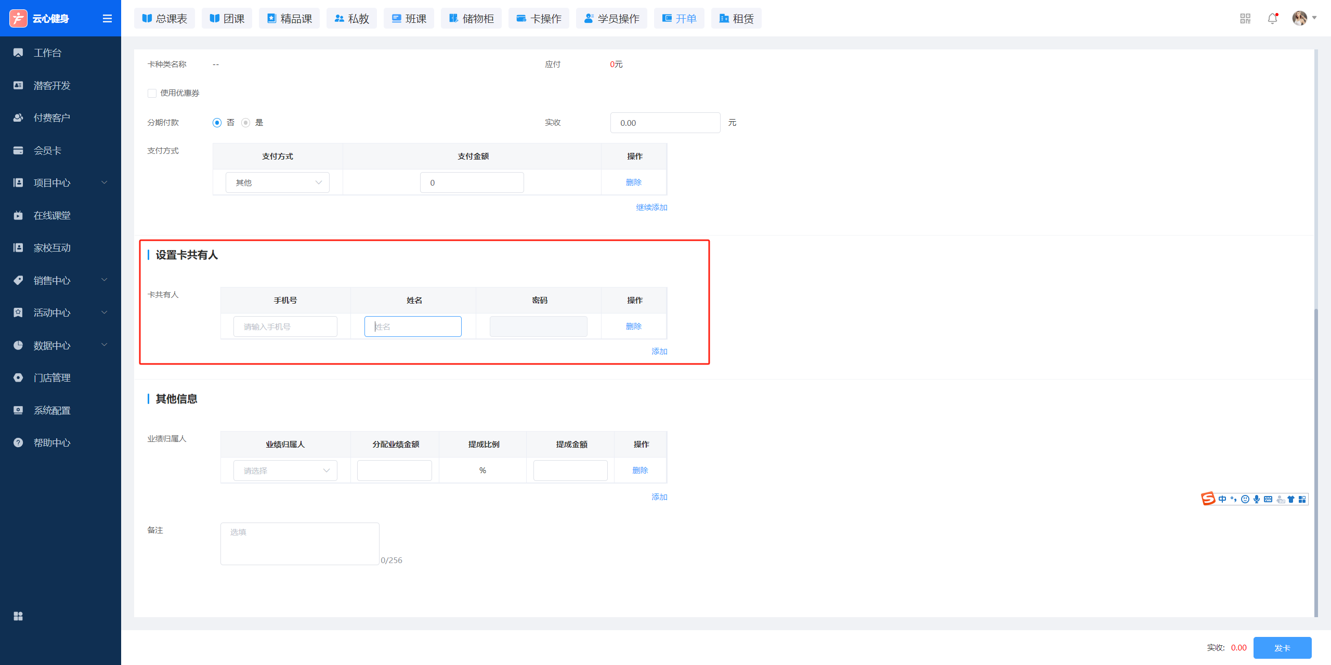Viewport: 1331px width, 665px height.
Task: Select 否 for installment payment
Action: point(217,123)
